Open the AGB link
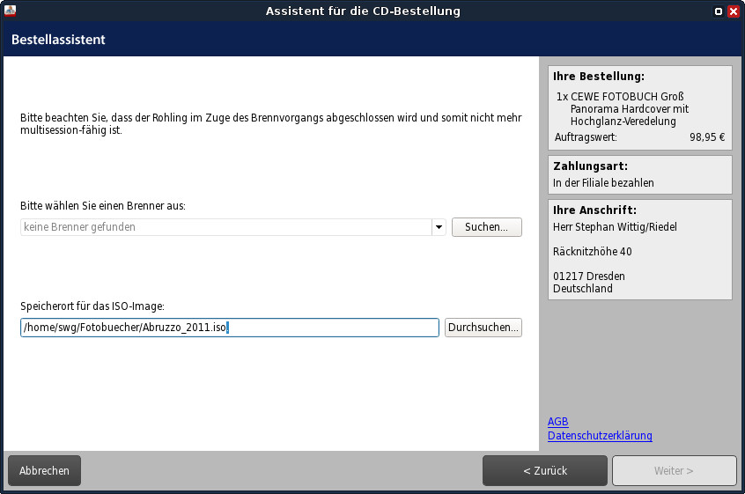The image size is (745, 494). pyautogui.click(x=557, y=422)
